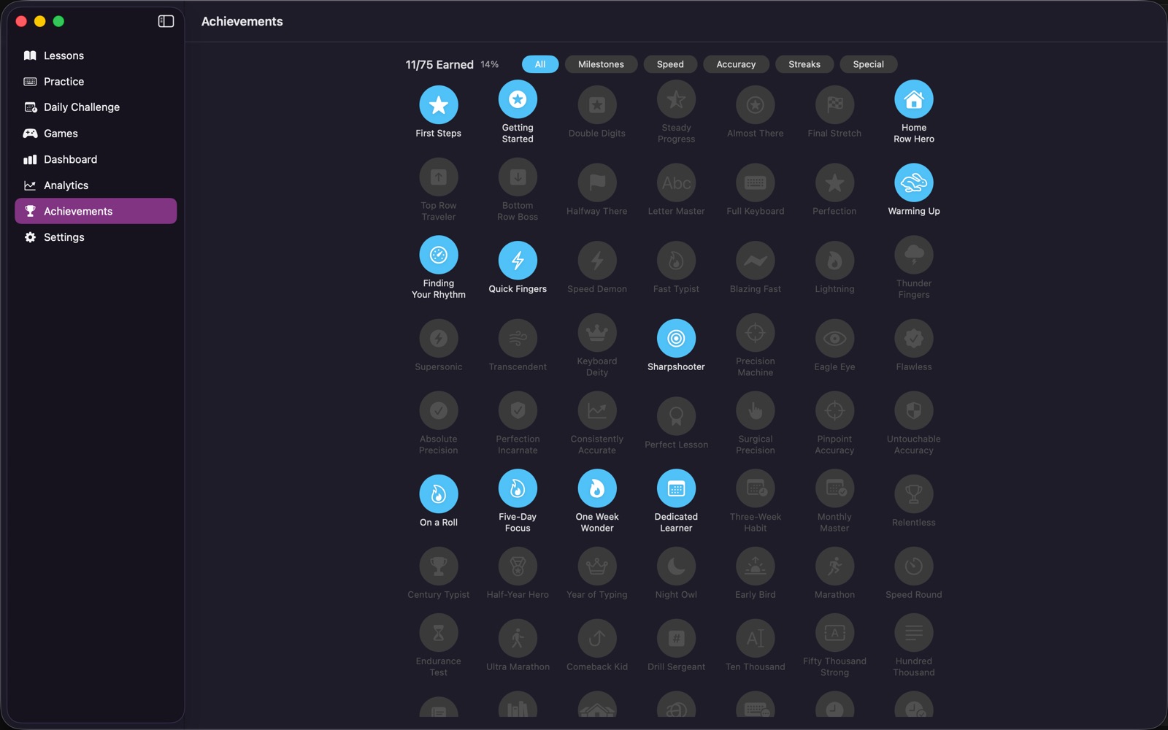Click the First Steps star badge
Viewport: 1168px width, 730px height.
[438, 104]
